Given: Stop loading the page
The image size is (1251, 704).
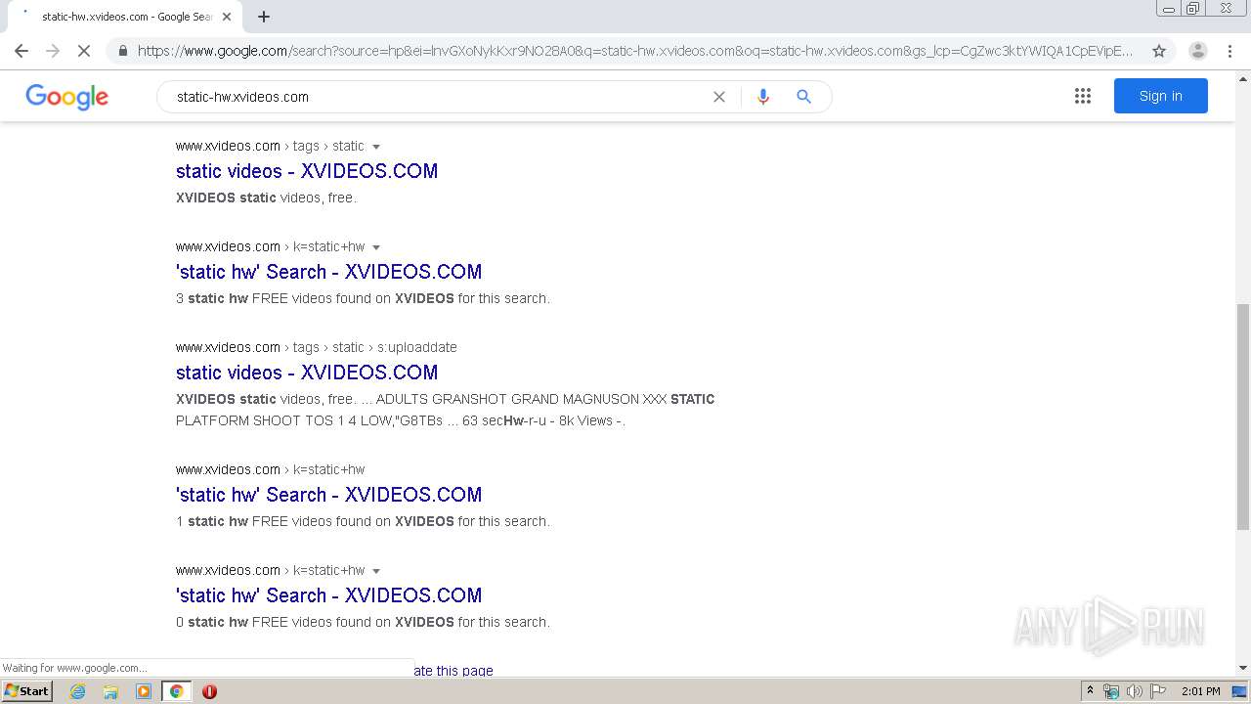Looking at the screenshot, I should point(84,51).
